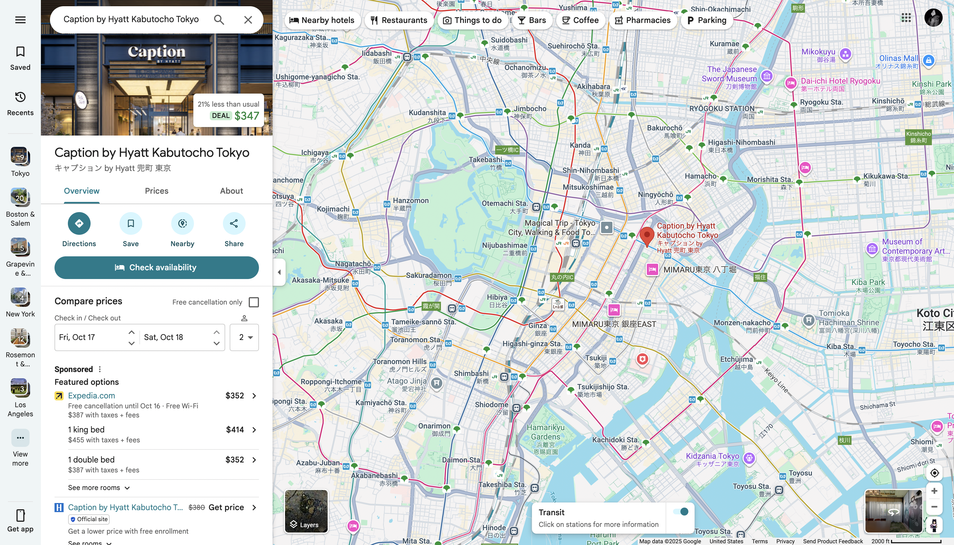Open the hamburger main menu

pos(20,20)
